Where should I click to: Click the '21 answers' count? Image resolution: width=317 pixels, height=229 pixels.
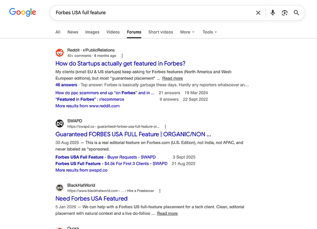tap(169, 93)
